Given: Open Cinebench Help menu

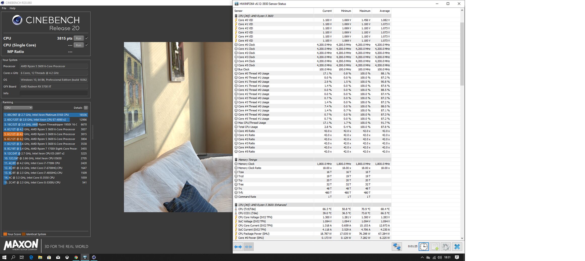Looking at the screenshot, I should 13,8.
